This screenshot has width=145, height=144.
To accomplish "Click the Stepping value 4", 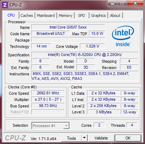I will point(129,61).
